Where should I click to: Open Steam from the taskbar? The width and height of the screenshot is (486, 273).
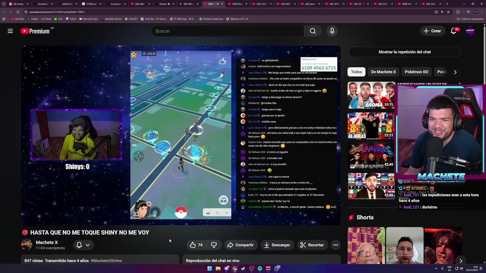click(x=243, y=268)
